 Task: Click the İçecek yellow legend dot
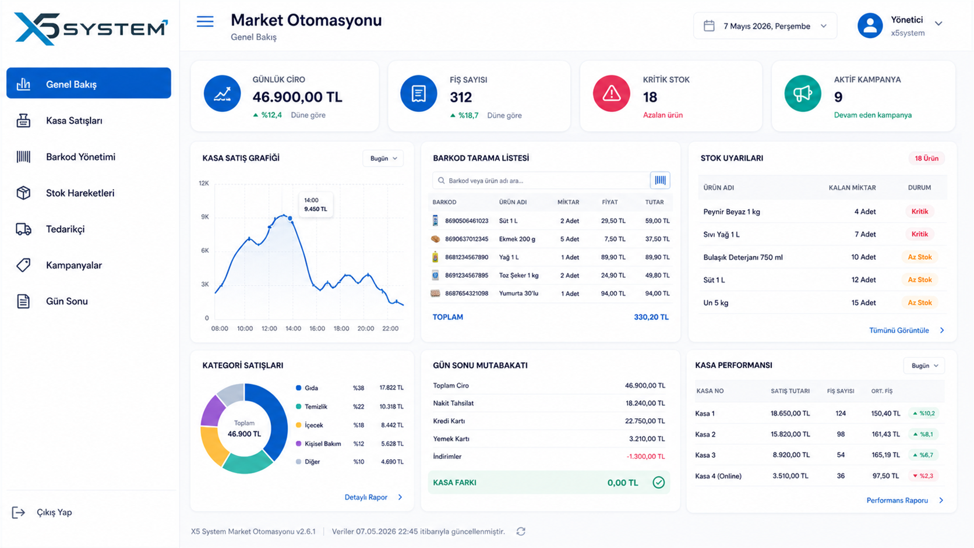click(x=299, y=425)
